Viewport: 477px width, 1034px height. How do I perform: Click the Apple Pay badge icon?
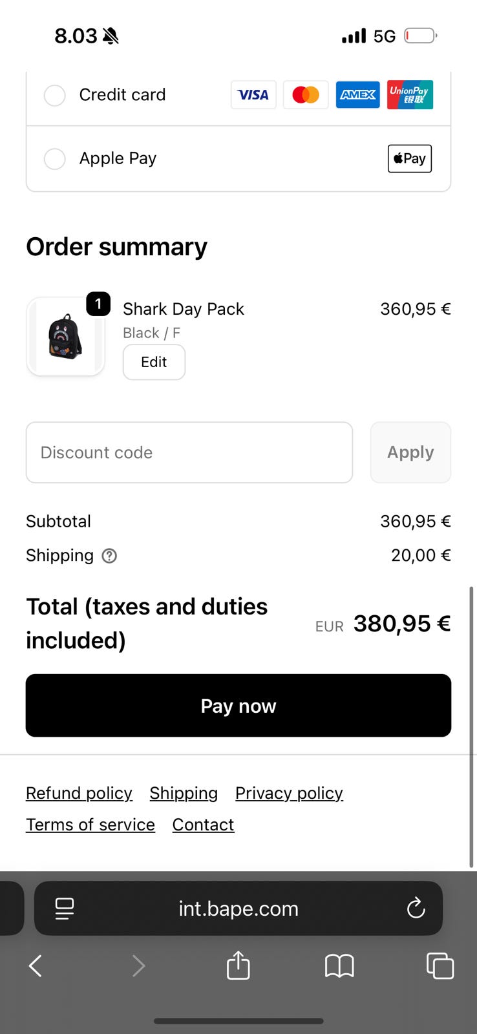click(410, 158)
